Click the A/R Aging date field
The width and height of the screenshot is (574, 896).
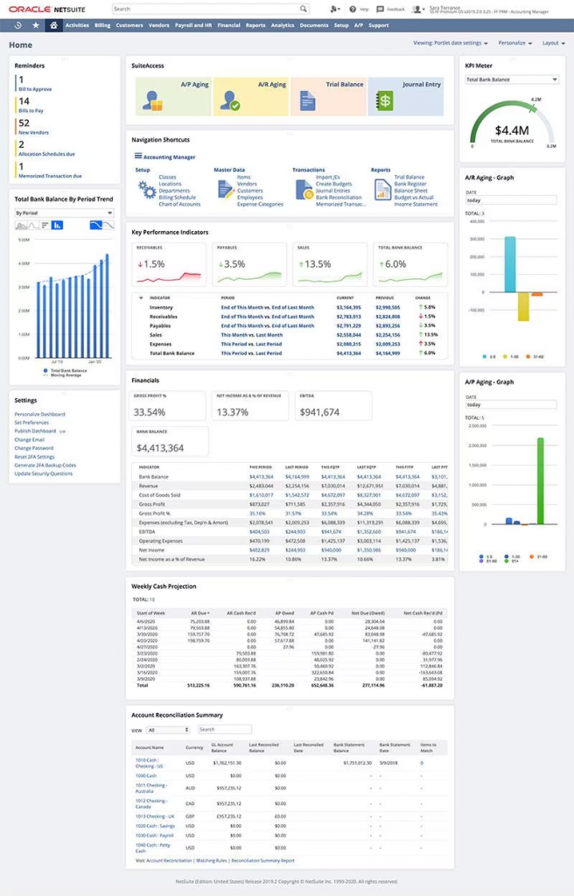click(x=510, y=200)
